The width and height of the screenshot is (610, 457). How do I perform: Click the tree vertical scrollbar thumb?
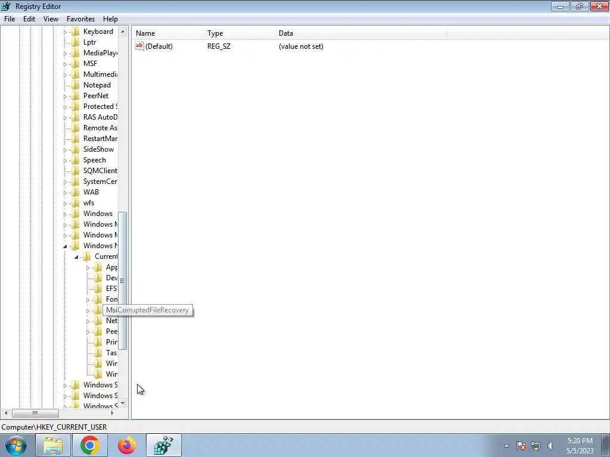click(x=123, y=281)
